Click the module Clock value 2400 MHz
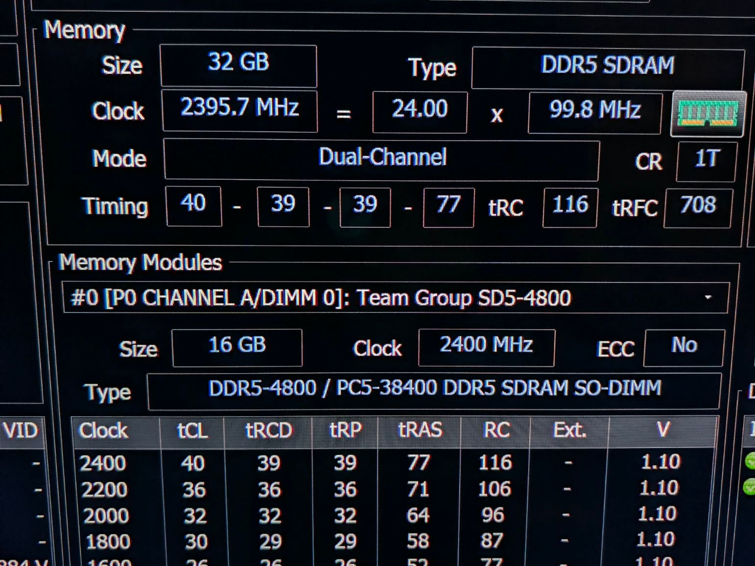This screenshot has width=755, height=566. (x=487, y=348)
